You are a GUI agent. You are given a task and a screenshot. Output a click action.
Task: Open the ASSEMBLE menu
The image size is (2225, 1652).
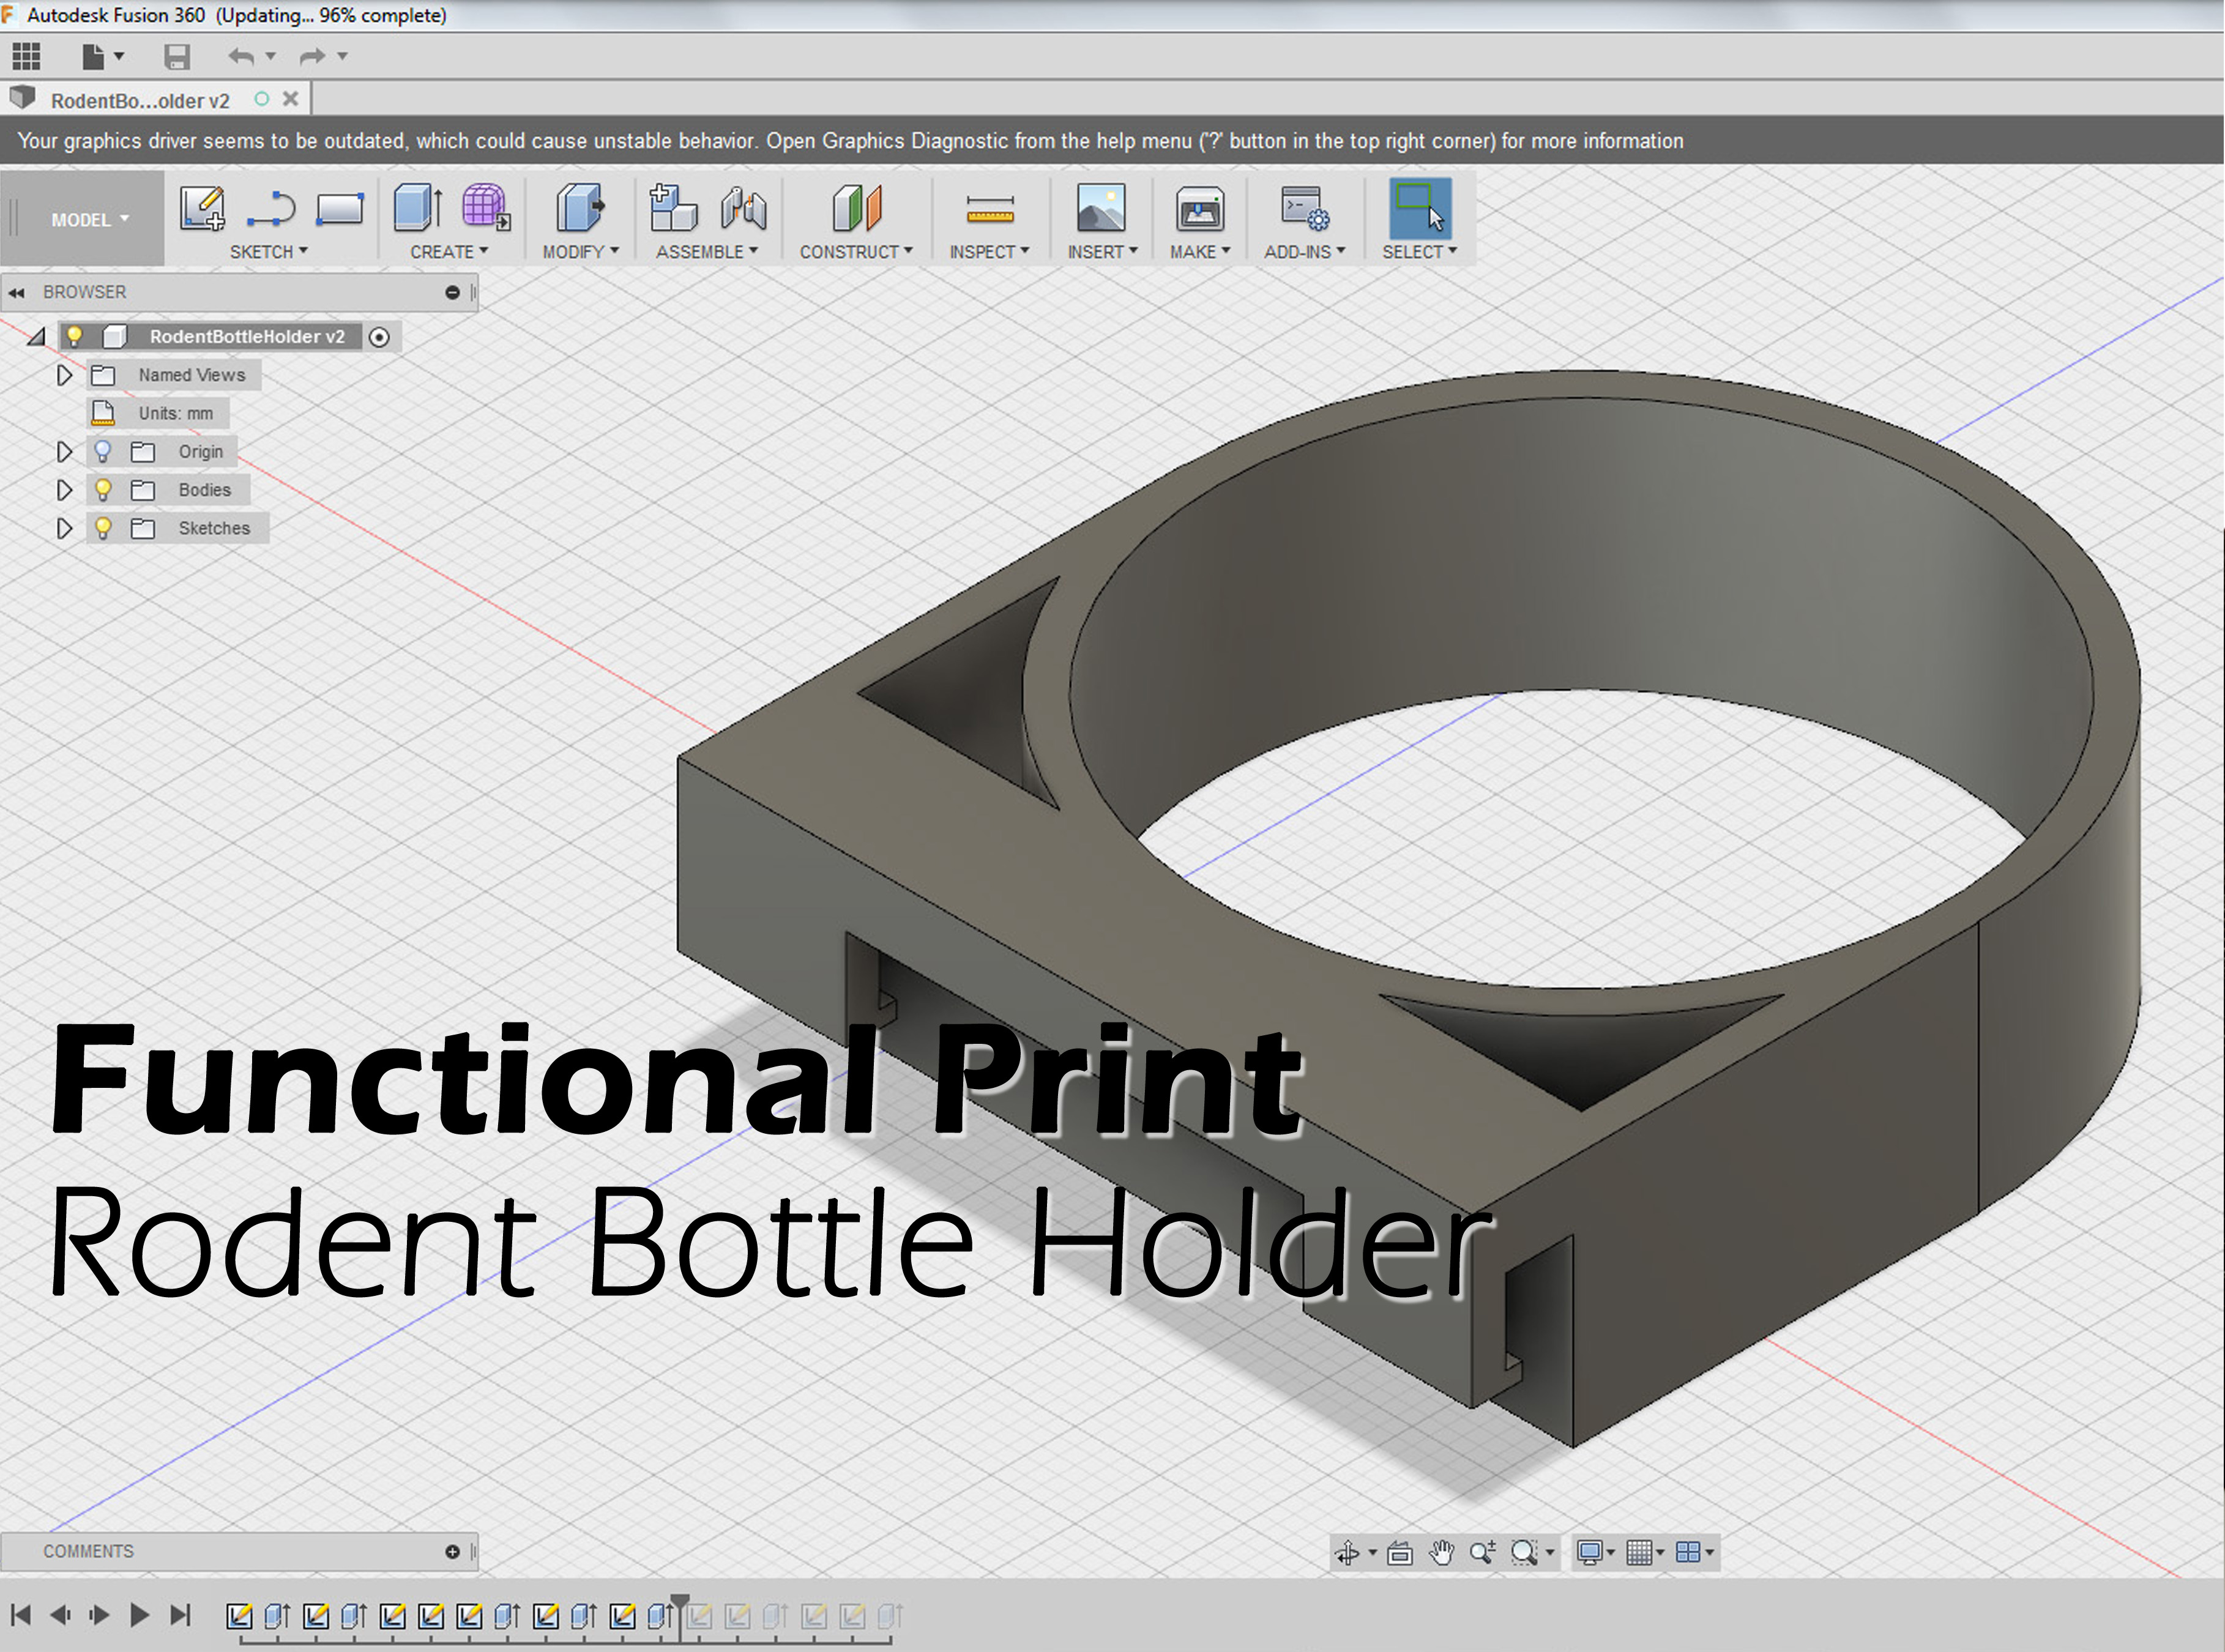pos(707,252)
